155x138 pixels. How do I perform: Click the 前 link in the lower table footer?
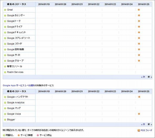pyautogui.click(x=150, y=124)
